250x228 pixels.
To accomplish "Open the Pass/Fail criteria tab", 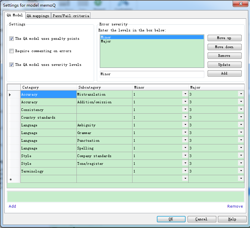I will (71, 16).
